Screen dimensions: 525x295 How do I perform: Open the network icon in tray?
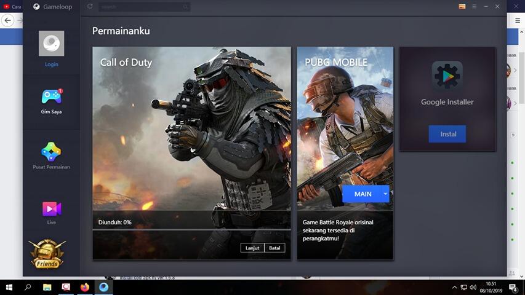463,287
